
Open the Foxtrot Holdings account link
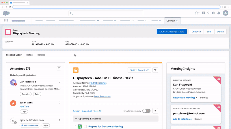[98, 83]
